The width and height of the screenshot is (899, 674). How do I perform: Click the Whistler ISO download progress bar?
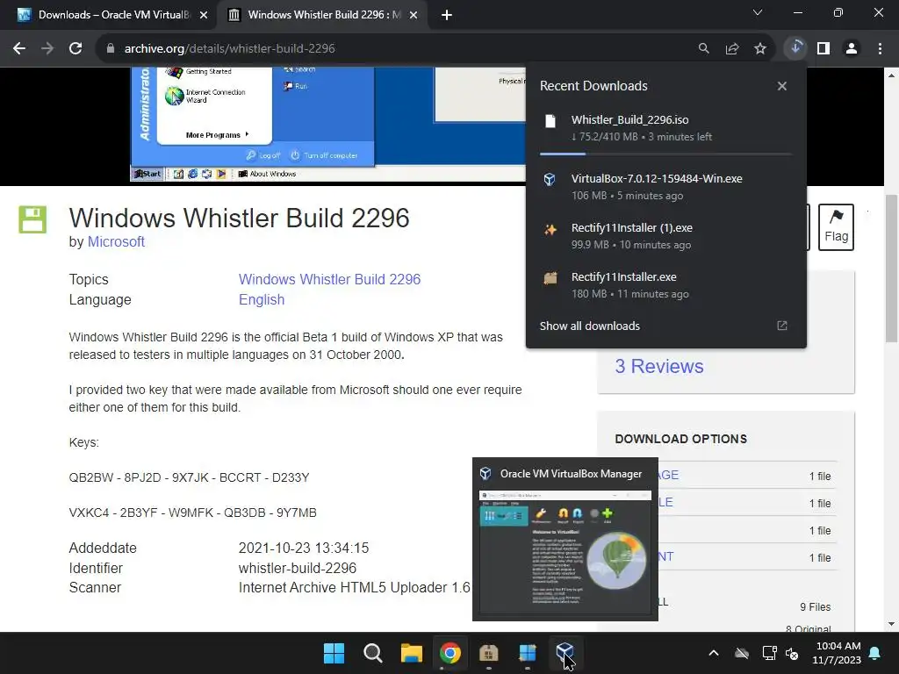pos(665,154)
